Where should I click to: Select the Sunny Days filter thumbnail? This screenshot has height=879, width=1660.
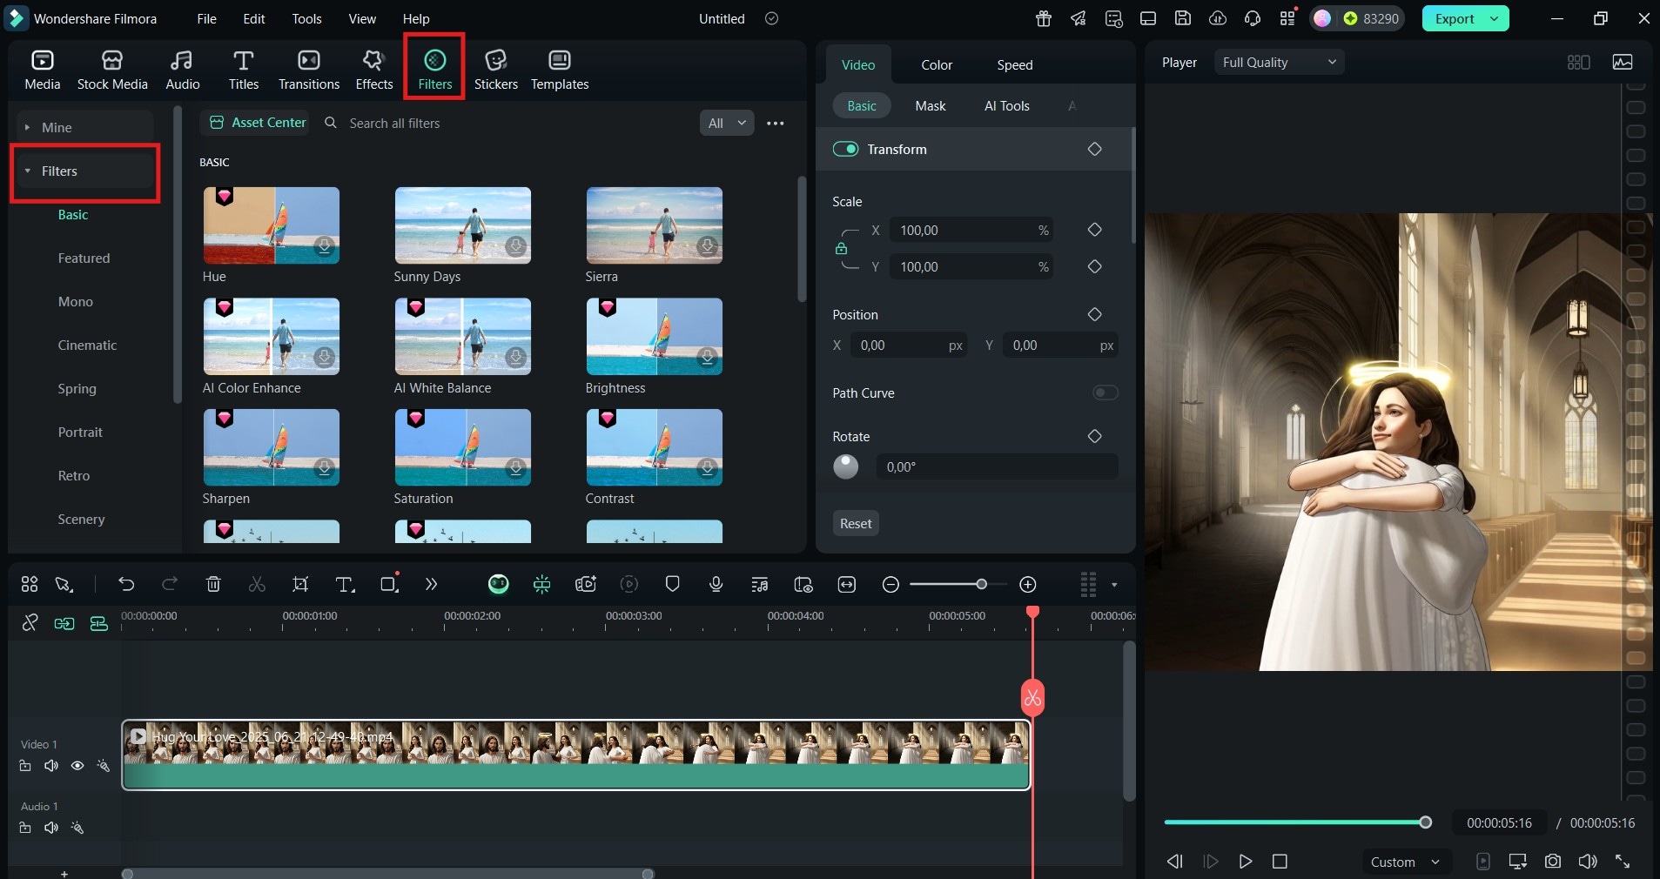click(x=463, y=225)
